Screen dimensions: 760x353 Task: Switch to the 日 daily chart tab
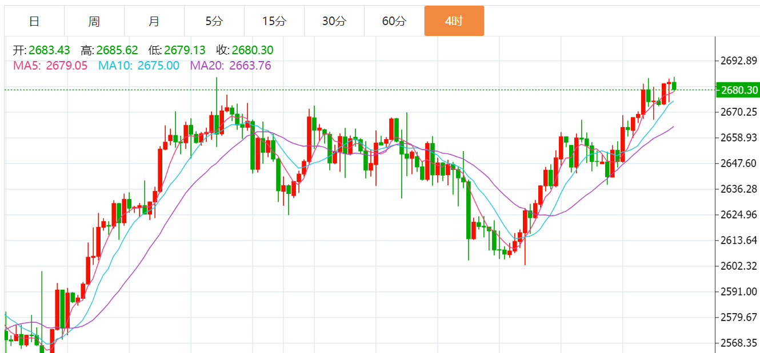34,21
